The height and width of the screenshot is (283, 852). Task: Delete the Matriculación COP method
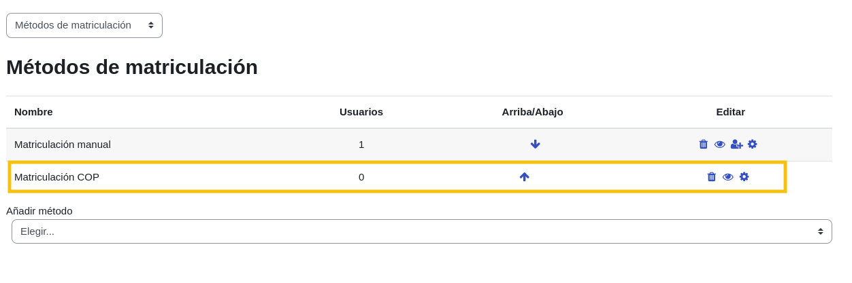[x=712, y=176]
